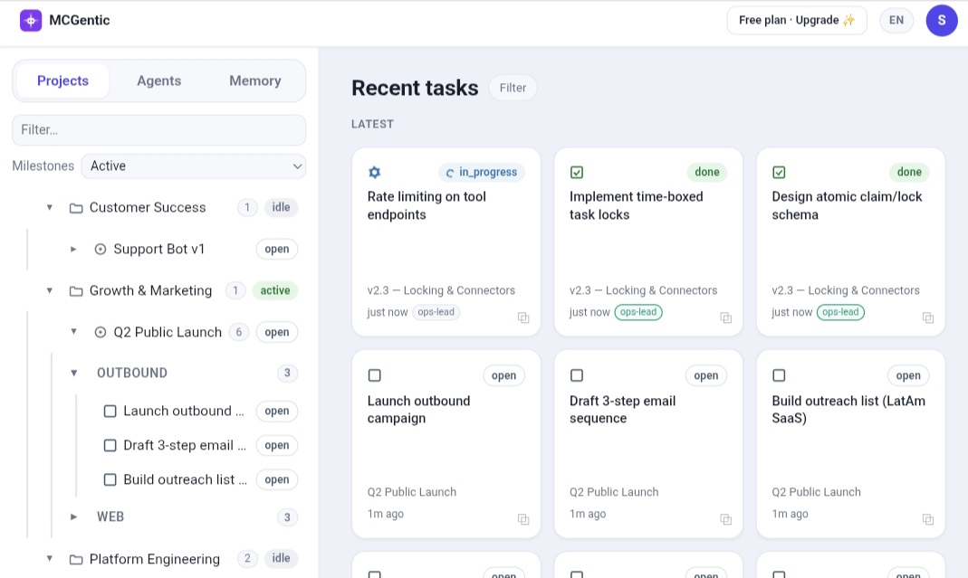
Task: Click the Platform Engineering folder icon
Action: (76, 560)
